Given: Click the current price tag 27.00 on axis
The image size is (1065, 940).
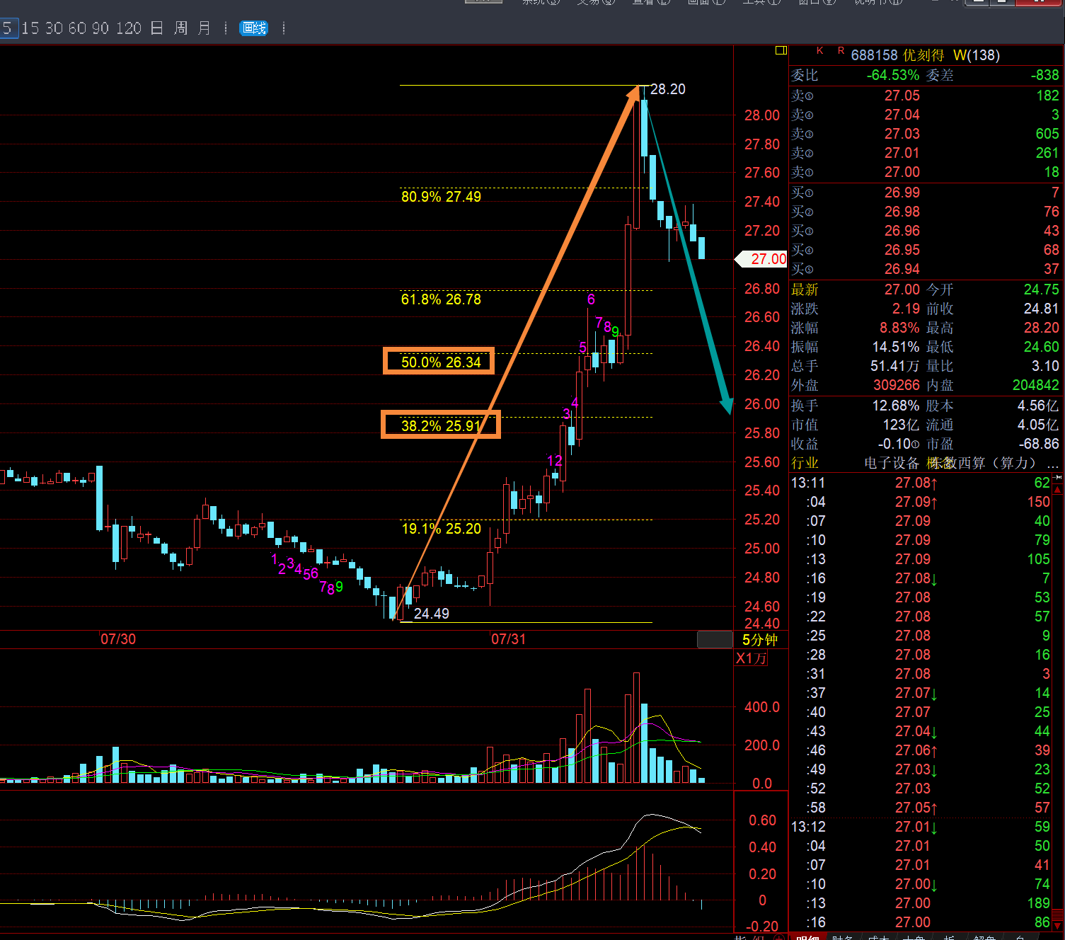Looking at the screenshot, I should pyautogui.click(x=761, y=259).
